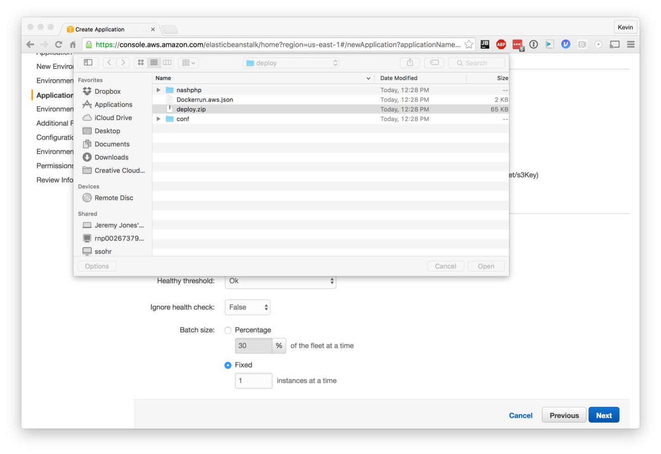Click the browser home icon
This screenshot has width=661, height=454.
73,44
